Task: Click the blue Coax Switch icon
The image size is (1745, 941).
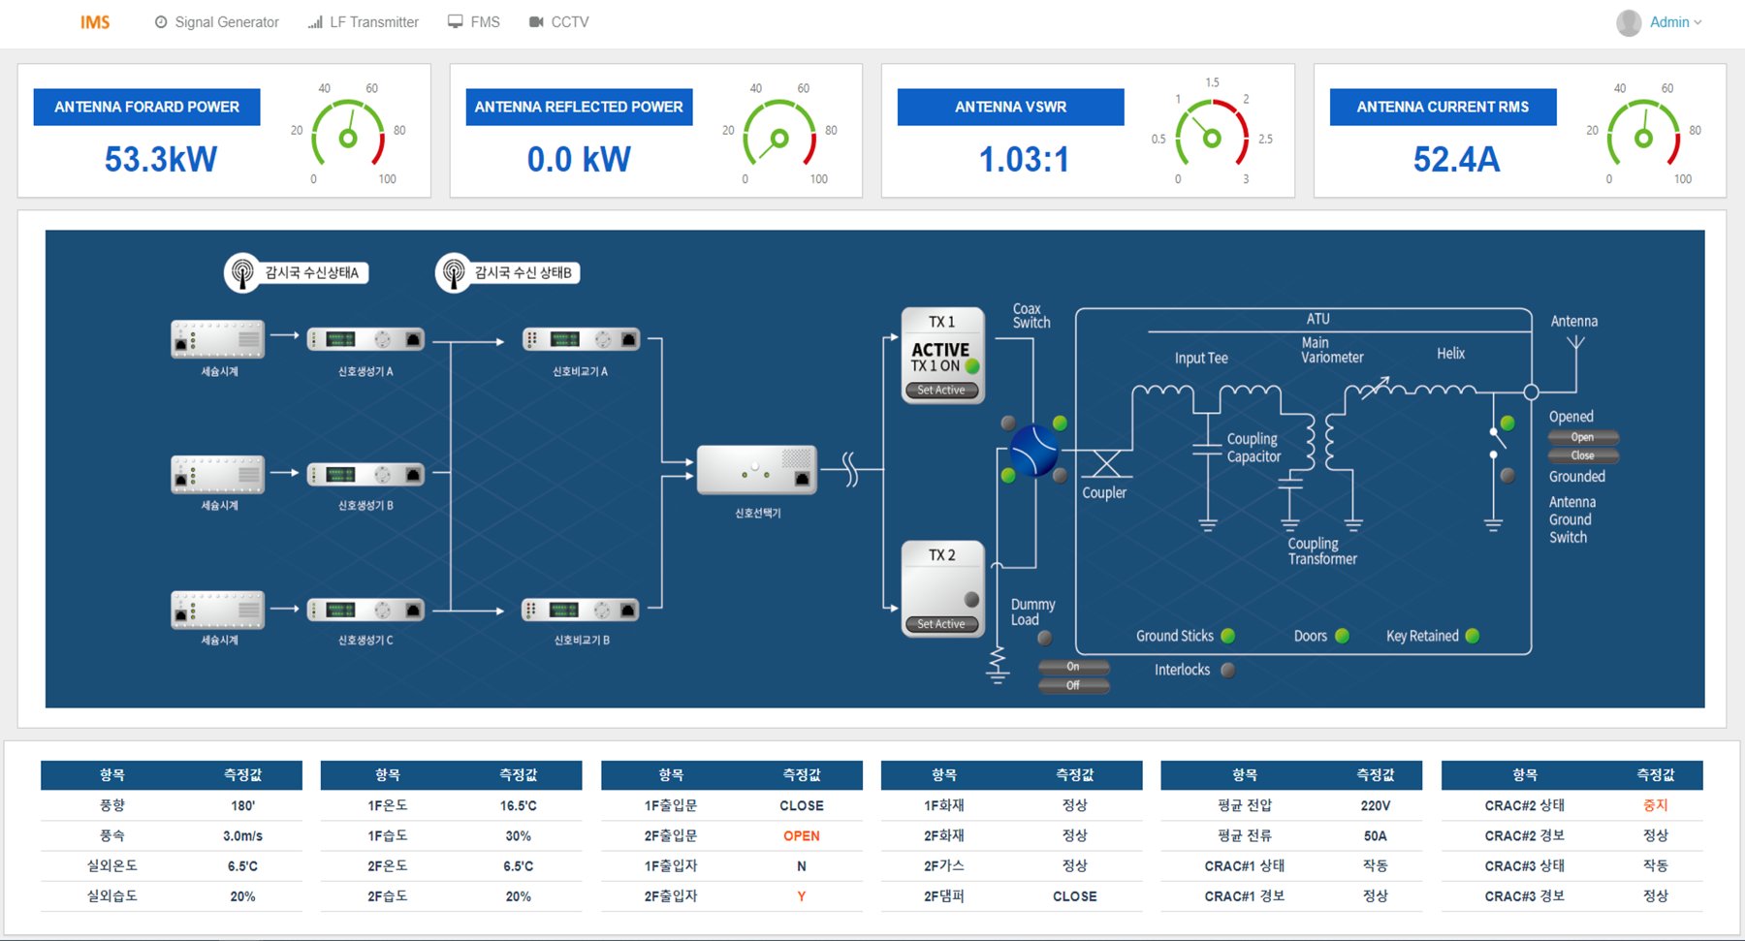Action: point(1034,451)
